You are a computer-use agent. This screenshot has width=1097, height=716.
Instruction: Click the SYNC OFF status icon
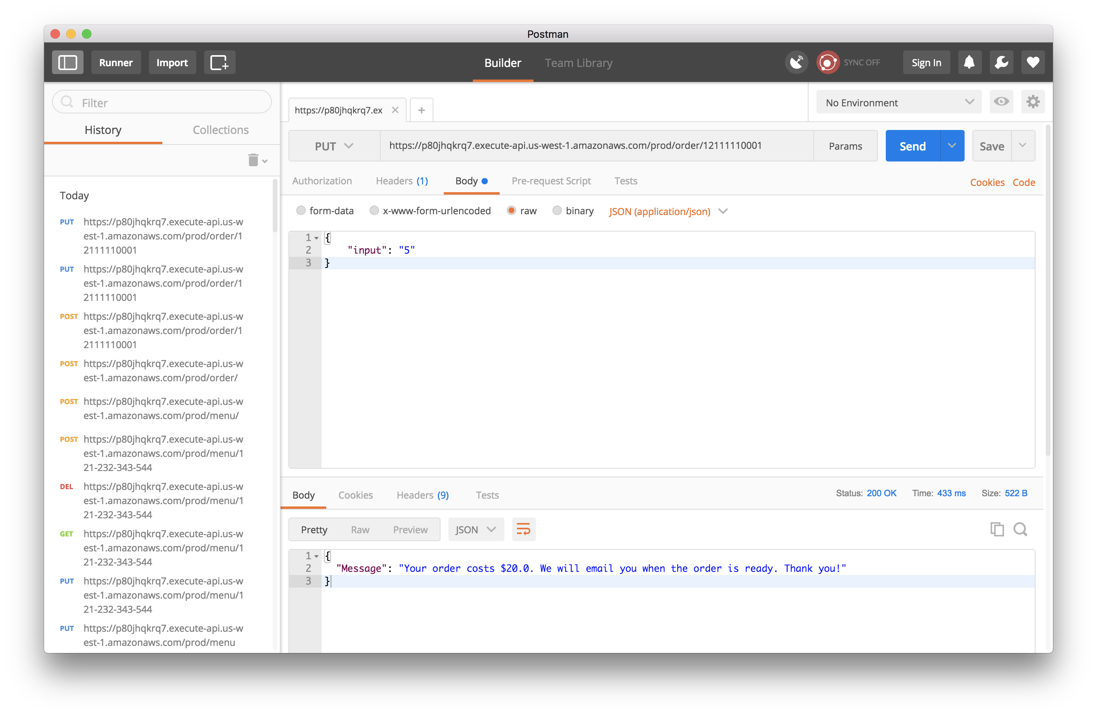tap(828, 63)
